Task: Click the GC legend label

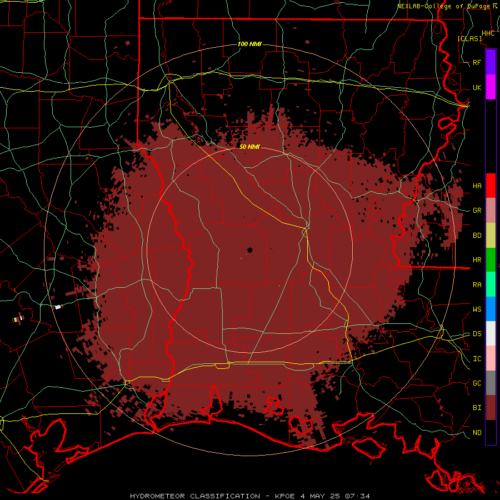Action: [477, 383]
